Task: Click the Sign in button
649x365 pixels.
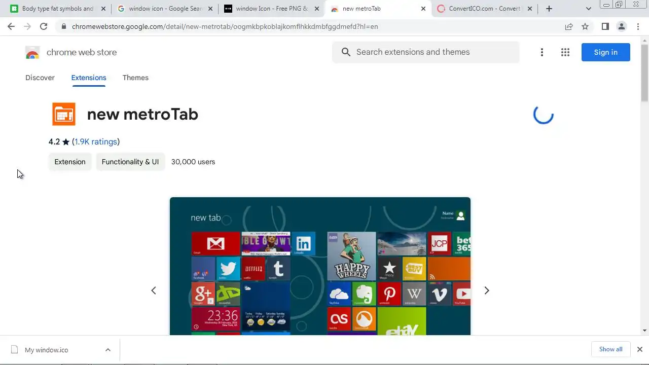Action: pyautogui.click(x=606, y=52)
